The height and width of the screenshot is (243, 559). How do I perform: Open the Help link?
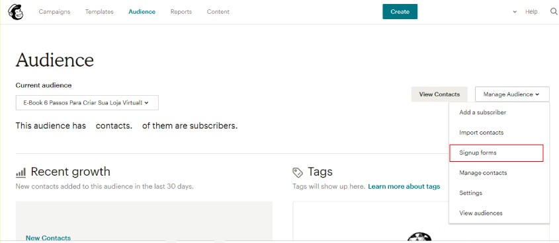coord(531,12)
